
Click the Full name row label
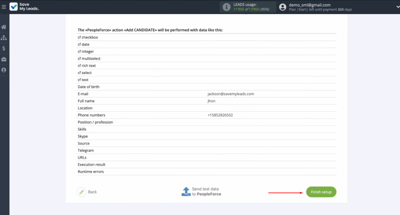point(86,101)
